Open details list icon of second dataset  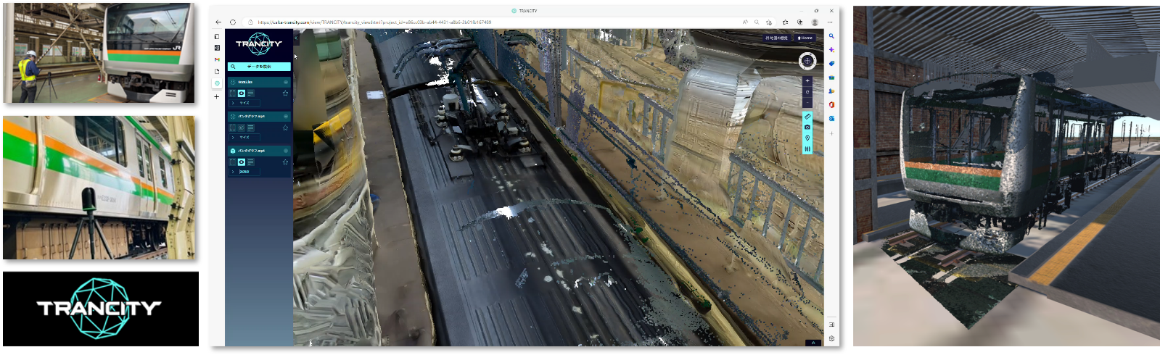click(x=250, y=128)
